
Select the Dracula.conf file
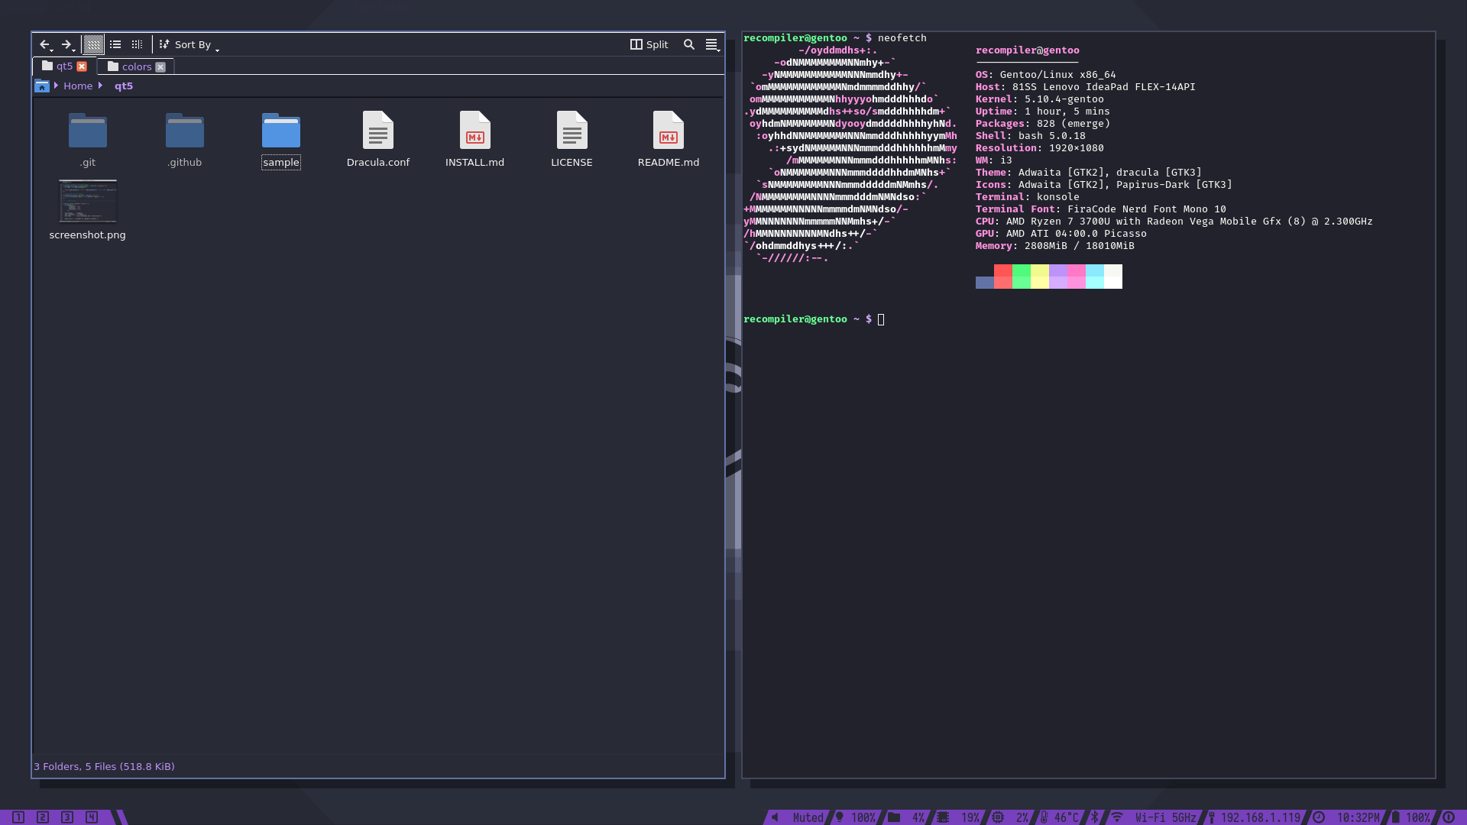coord(378,139)
